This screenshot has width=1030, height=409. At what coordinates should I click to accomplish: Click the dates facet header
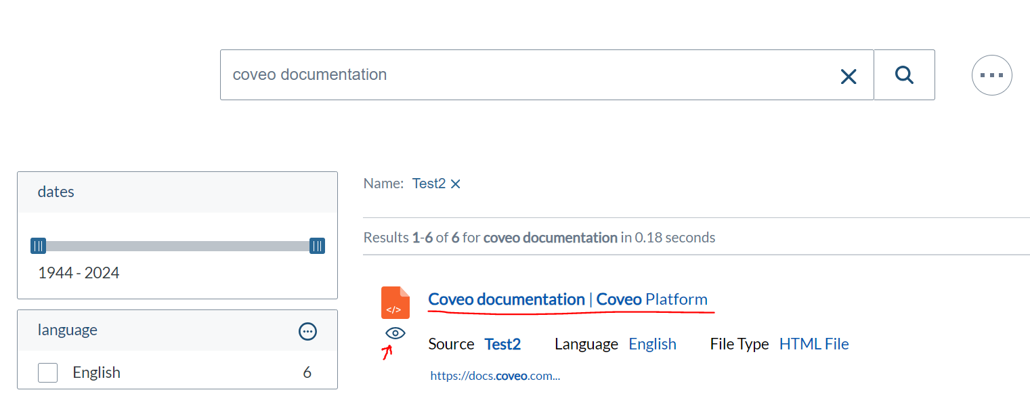(x=177, y=192)
